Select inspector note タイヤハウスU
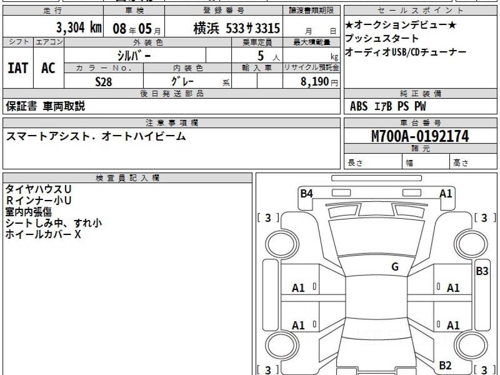Image resolution: width=500 pixels, height=375 pixels. (x=38, y=190)
